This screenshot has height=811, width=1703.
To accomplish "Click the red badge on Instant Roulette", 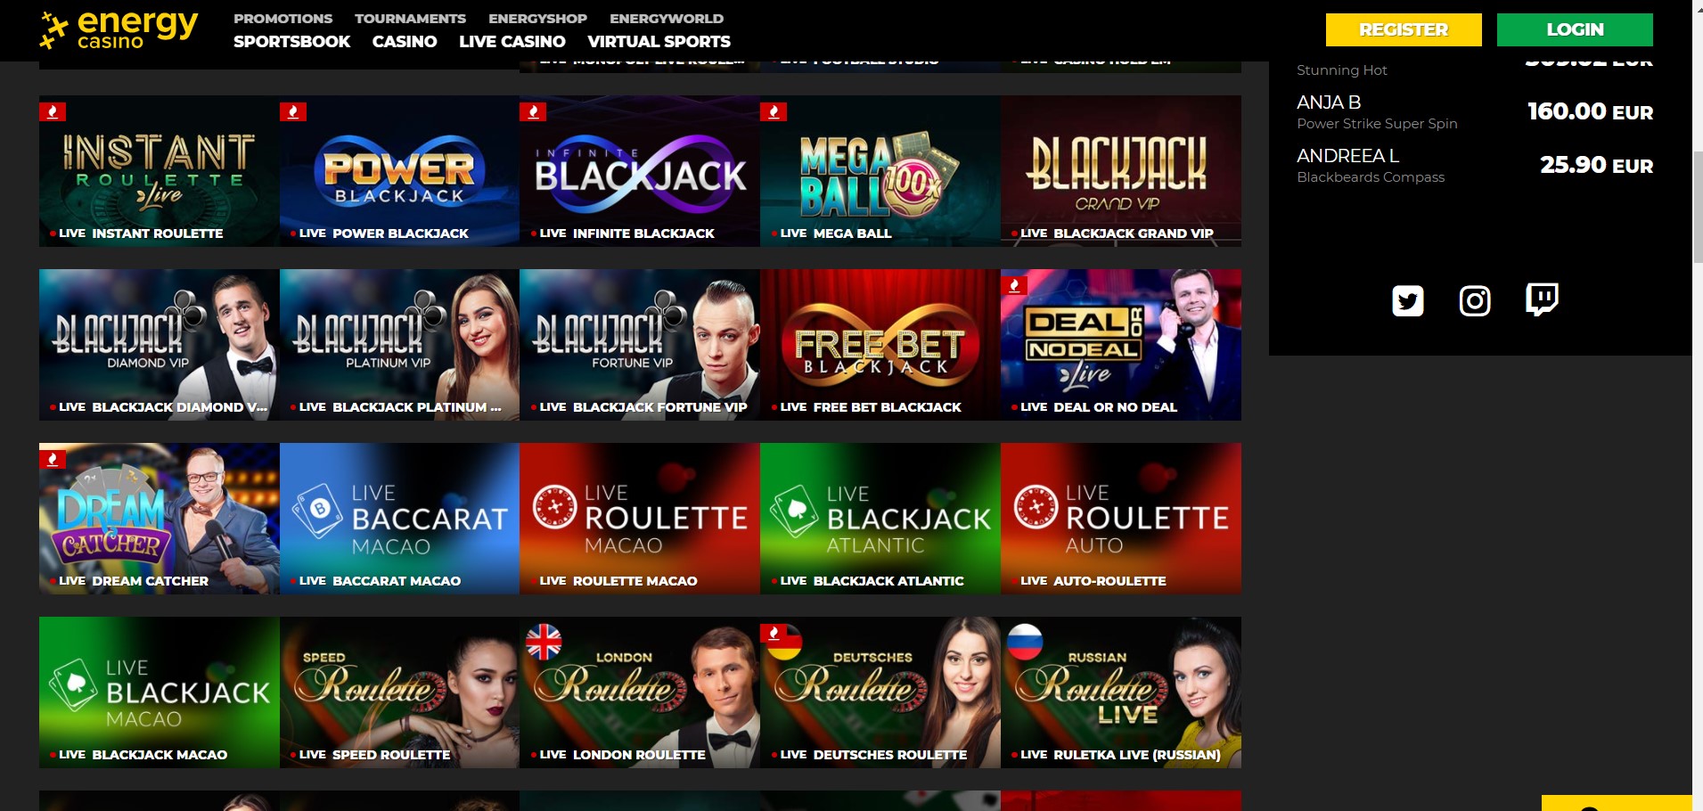I will 53,111.
